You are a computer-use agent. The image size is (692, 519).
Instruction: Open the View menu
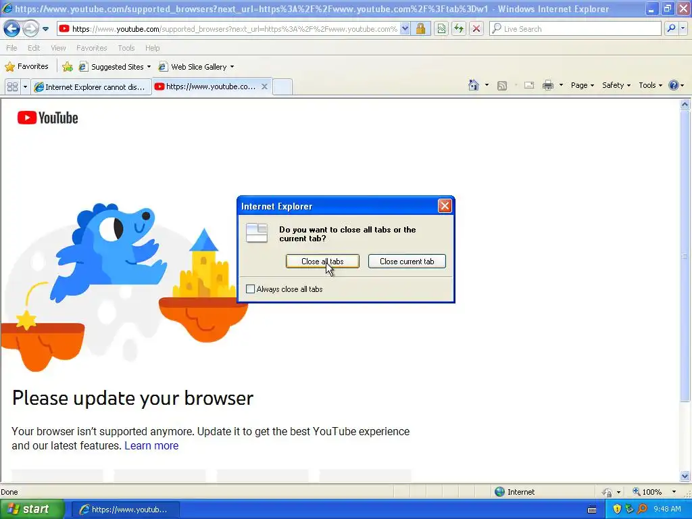[x=58, y=48]
